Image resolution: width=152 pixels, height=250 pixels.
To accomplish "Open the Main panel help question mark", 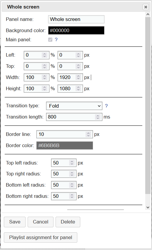I will (56, 40).
